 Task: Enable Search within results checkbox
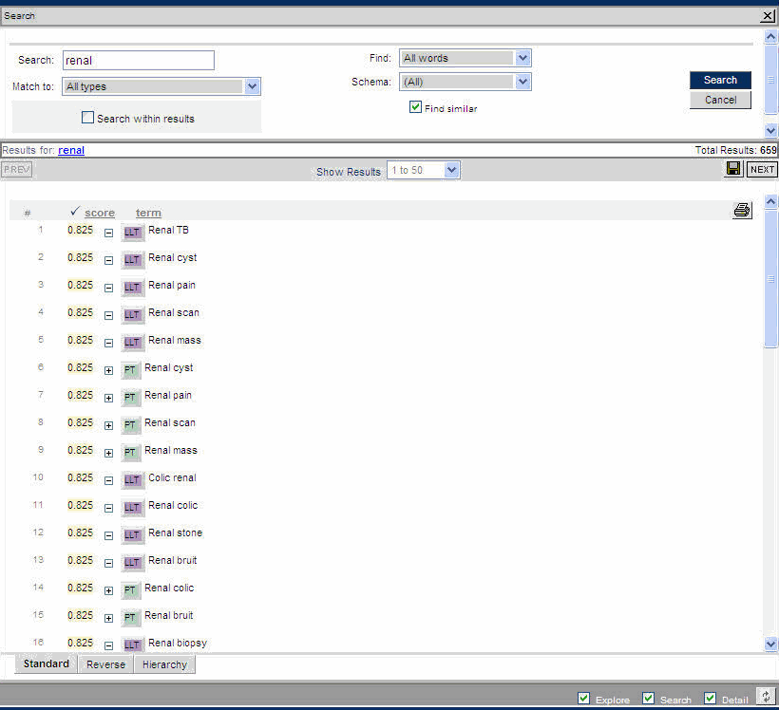[x=88, y=118]
